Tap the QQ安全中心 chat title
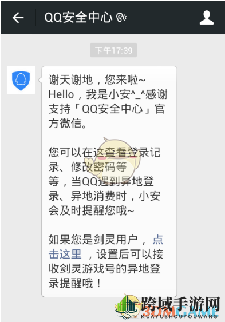The height and width of the screenshot is (322, 225). 78,18
